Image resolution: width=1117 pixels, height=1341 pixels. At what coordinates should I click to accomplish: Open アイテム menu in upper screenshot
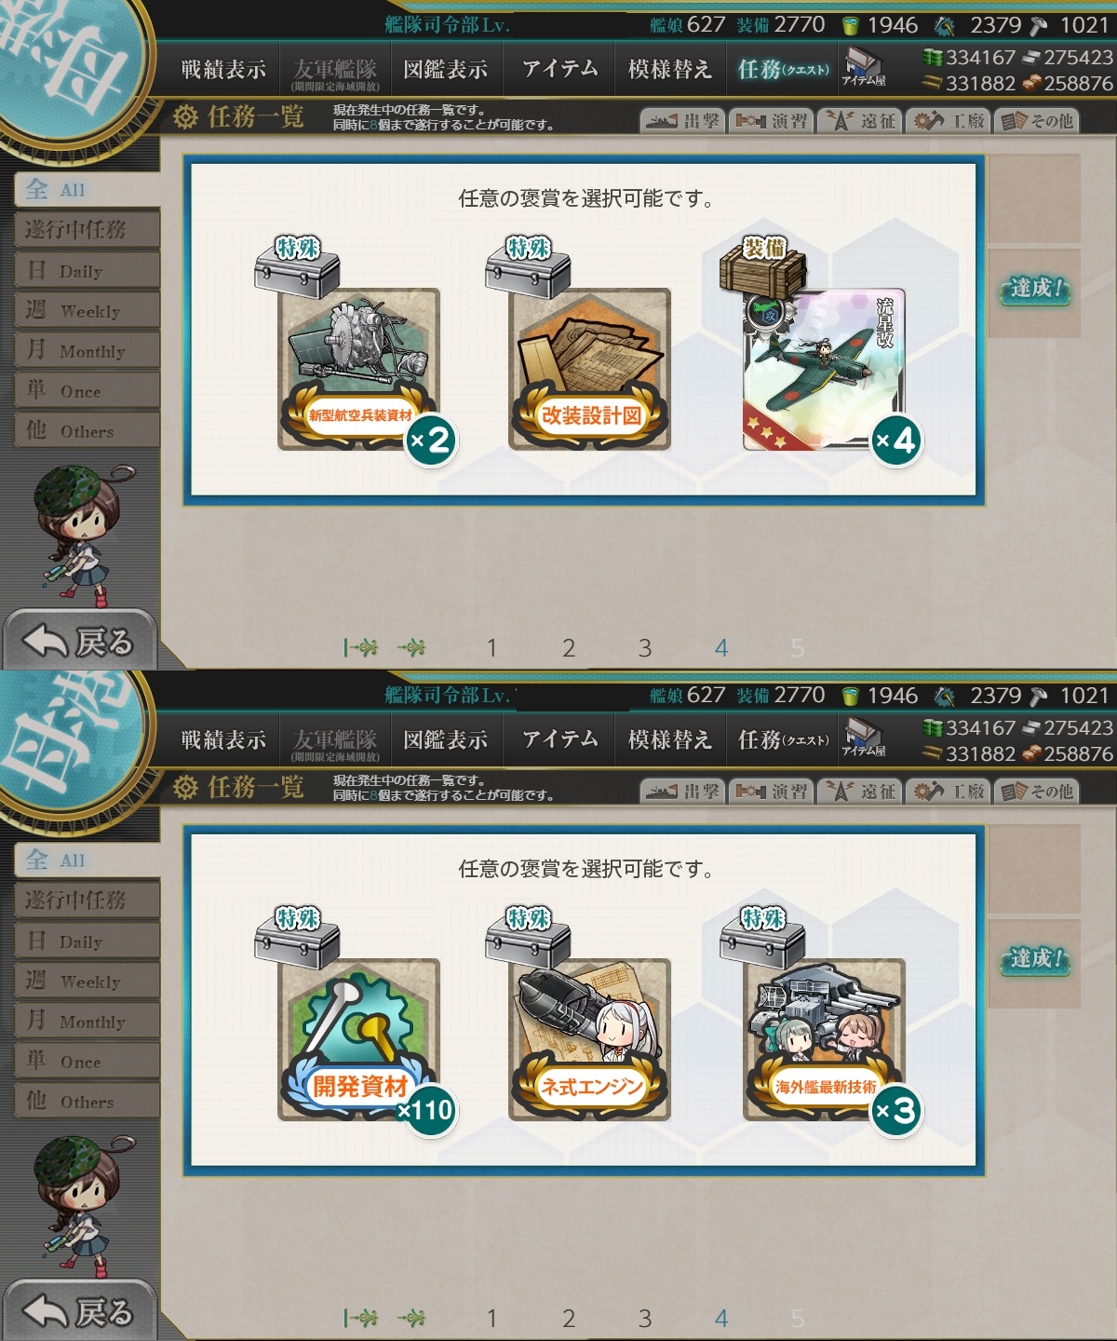(559, 69)
